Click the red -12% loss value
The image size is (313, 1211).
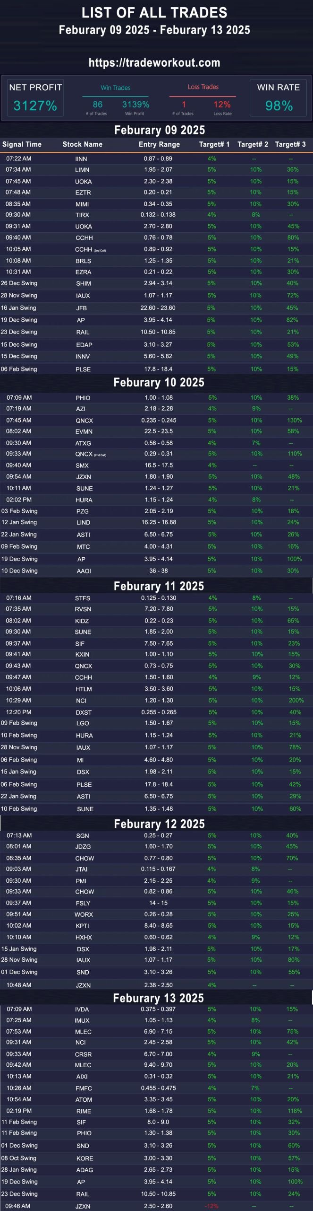pyautogui.click(x=211, y=1206)
